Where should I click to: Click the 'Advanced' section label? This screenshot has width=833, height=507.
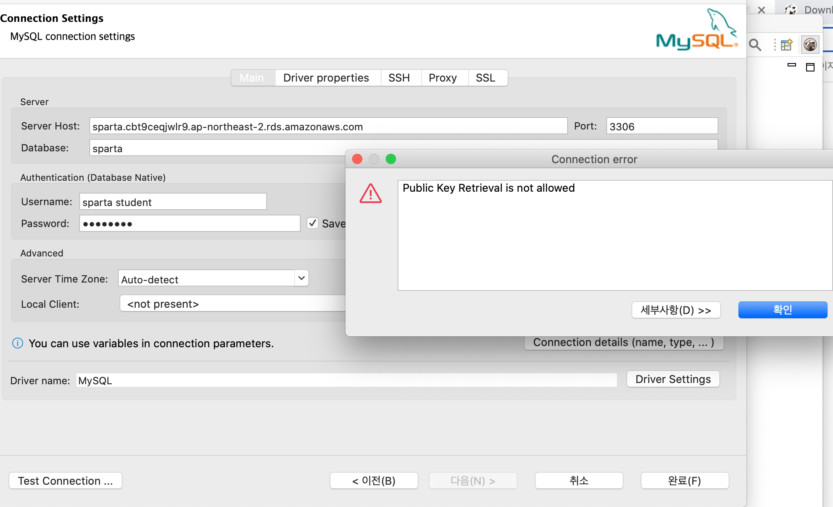[x=42, y=253]
